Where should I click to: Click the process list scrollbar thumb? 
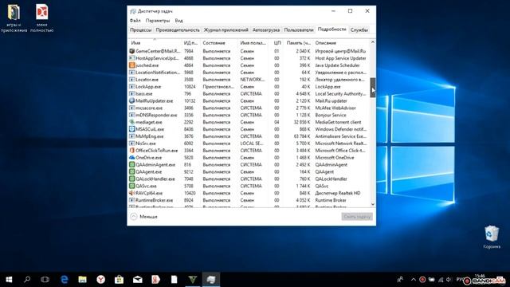click(373, 87)
